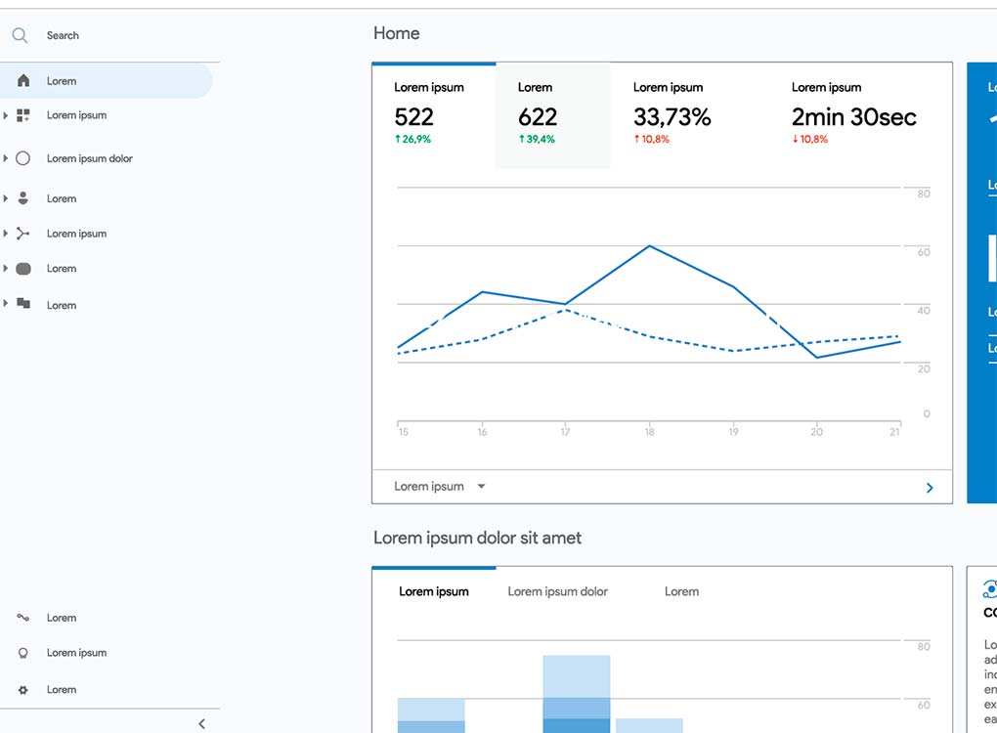
Task: Click the squiggle path icon in the lower sidebar
Action: pos(22,618)
